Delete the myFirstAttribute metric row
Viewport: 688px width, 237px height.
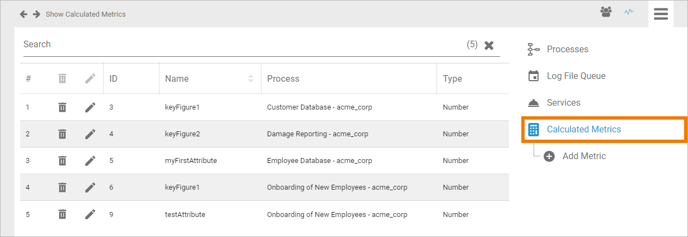coord(62,161)
